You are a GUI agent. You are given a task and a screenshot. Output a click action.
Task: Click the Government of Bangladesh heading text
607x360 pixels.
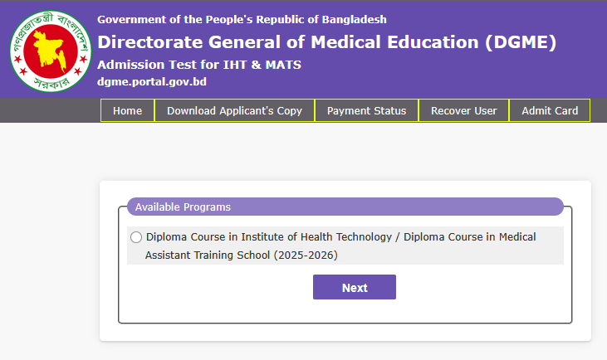242,19
